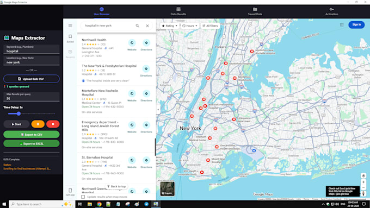This screenshot has width=370, height=208.
Task: Open the Layers map thumbnail
Action: pyautogui.click(x=167, y=188)
